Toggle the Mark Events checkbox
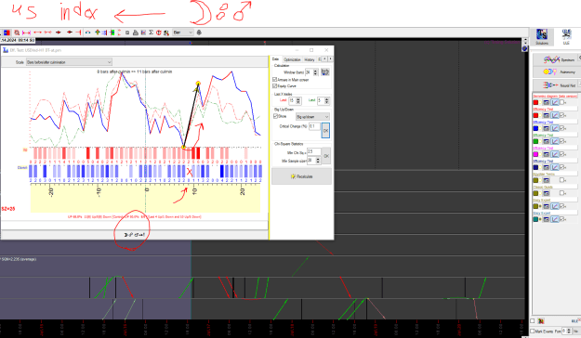This screenshot has width=581, height=338. pyautogui.click(x=533, y=331)
